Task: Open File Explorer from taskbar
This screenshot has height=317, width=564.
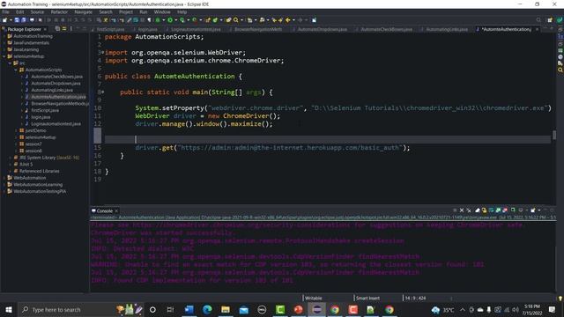Action: click(x=226, y=309)
